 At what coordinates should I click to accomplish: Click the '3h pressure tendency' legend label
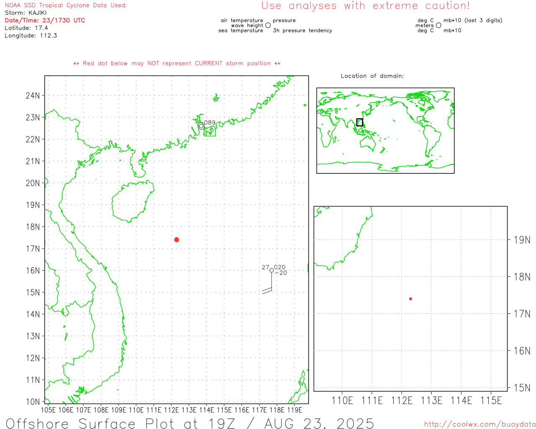point(302,30)
